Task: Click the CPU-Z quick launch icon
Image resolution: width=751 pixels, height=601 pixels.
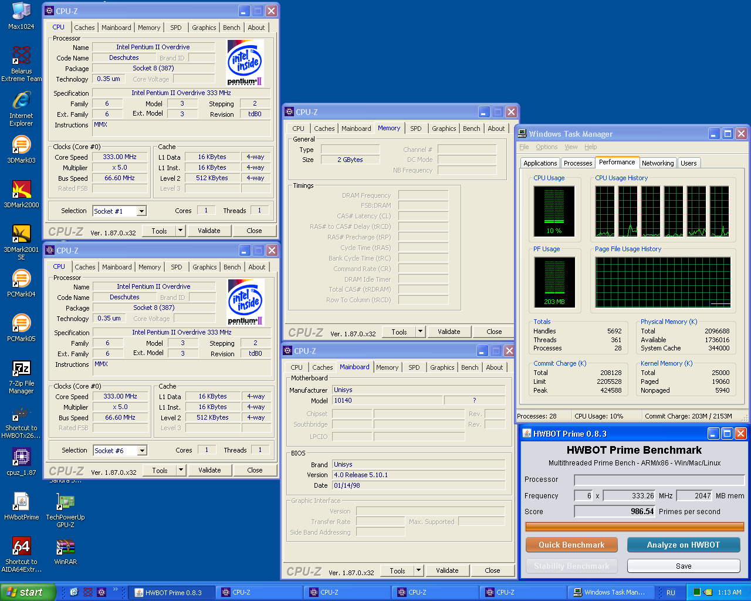Action: (x=102, y=592)
